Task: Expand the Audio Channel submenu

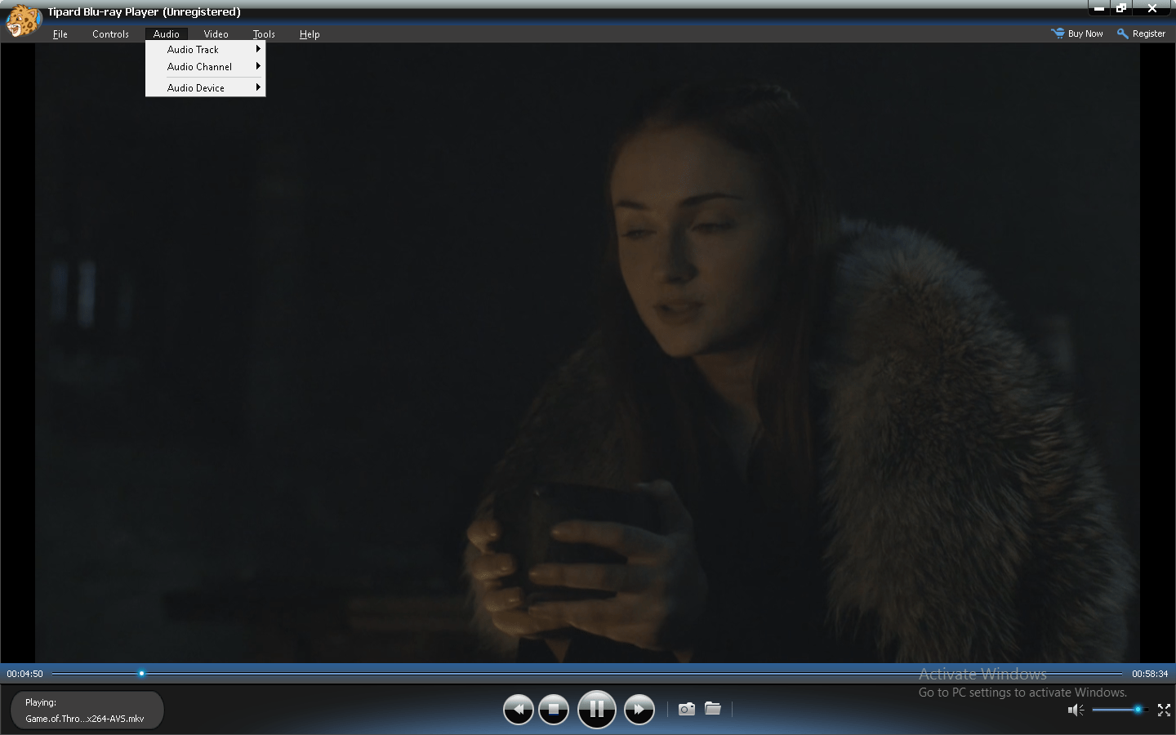Action: click(x=206, y=66)
